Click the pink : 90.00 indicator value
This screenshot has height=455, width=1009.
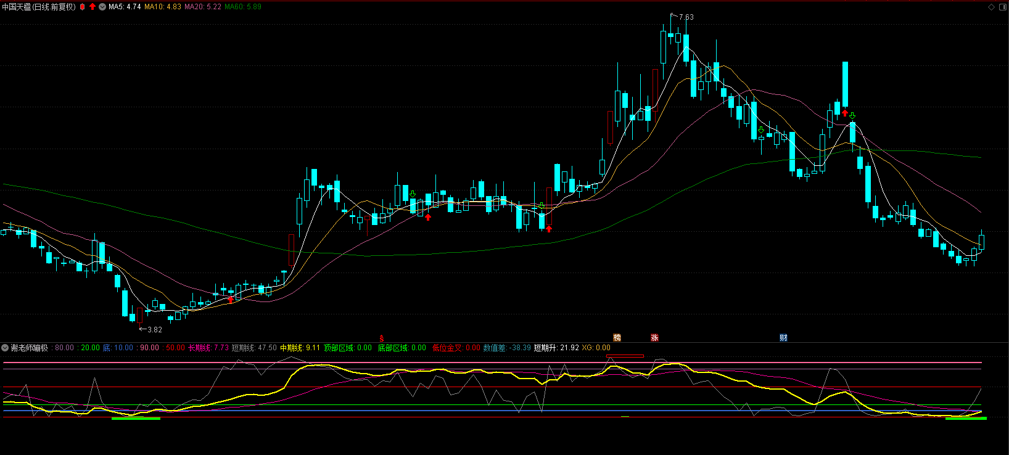(x=147, y=348)
